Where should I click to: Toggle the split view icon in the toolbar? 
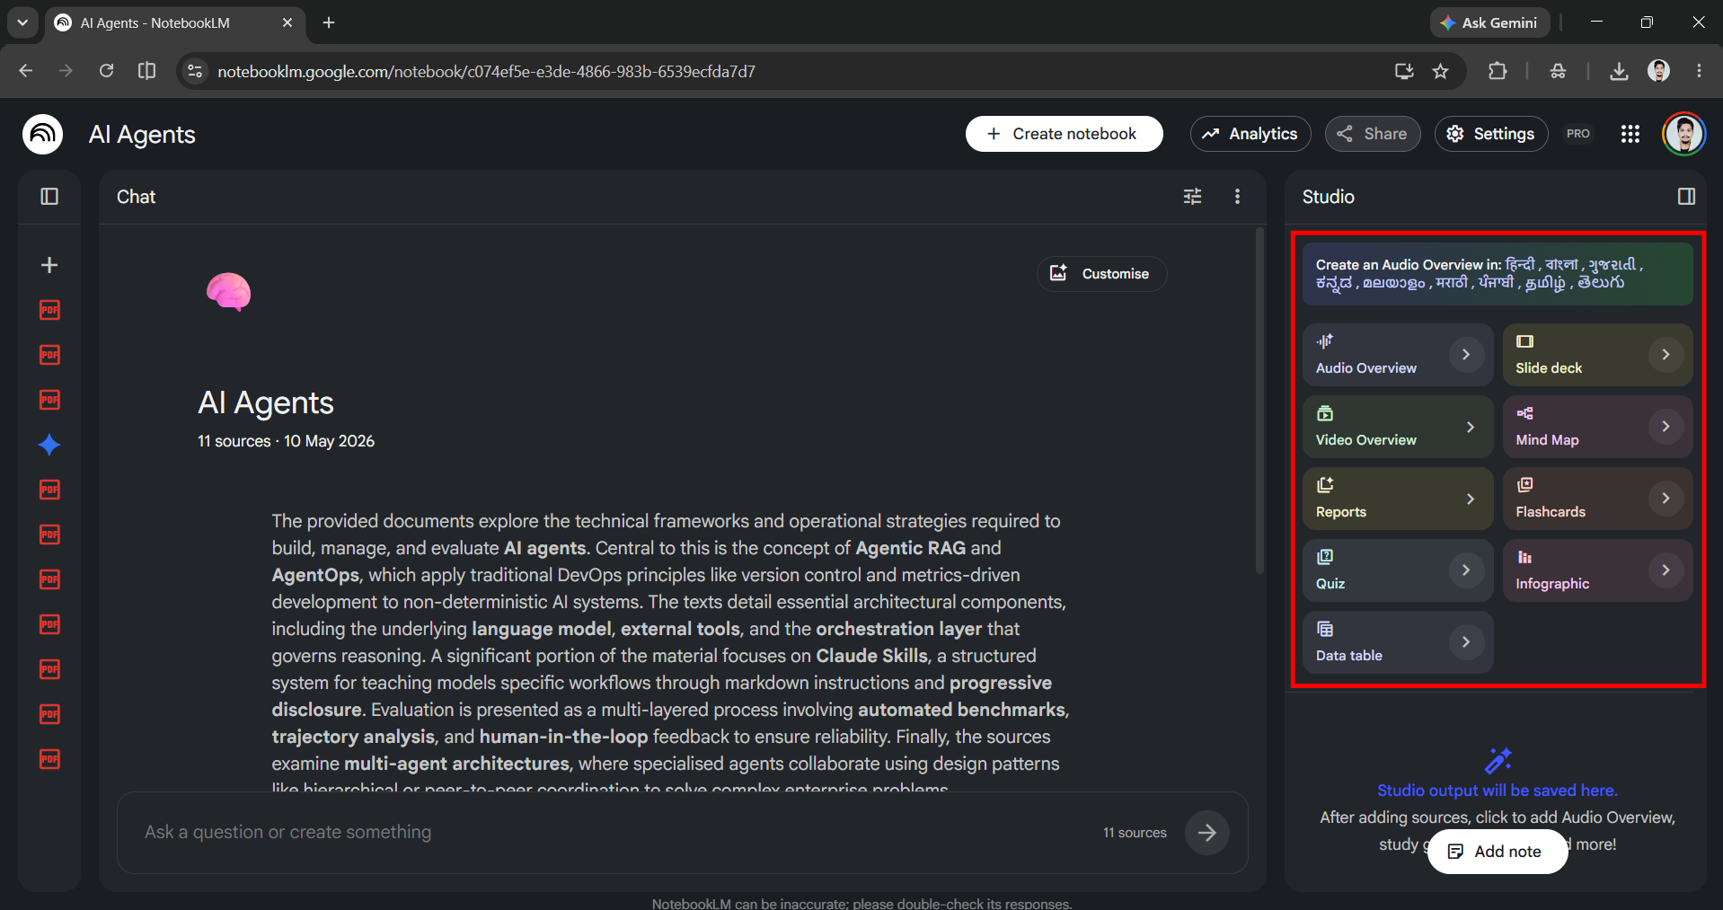pos(146,71)
